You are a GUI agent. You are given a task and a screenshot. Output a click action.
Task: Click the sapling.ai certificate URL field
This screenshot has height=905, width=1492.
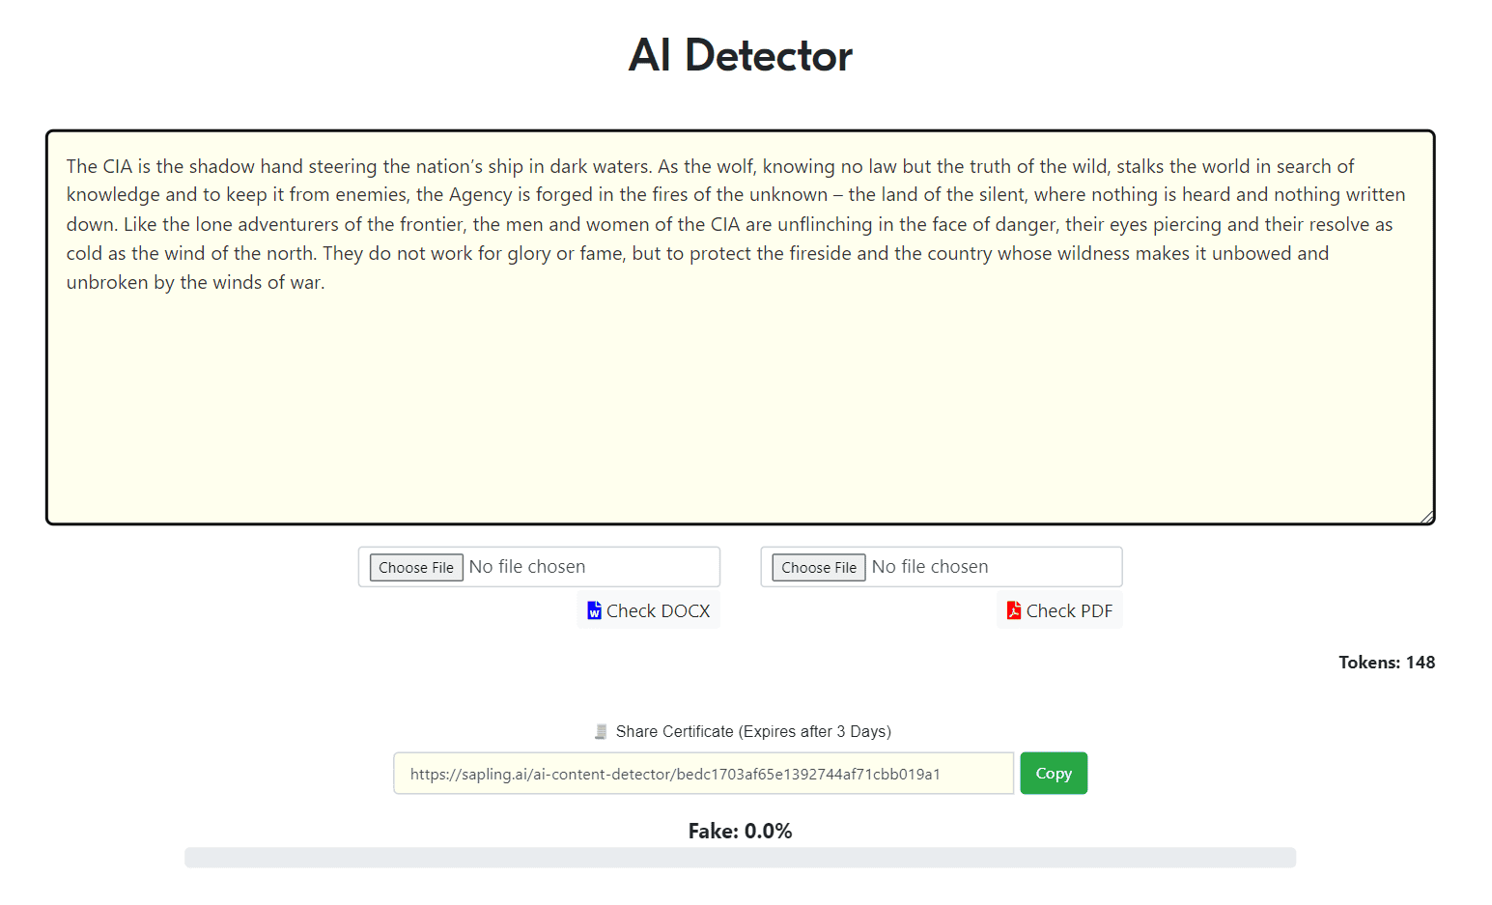pyautogui.click(x=703, y=774)
